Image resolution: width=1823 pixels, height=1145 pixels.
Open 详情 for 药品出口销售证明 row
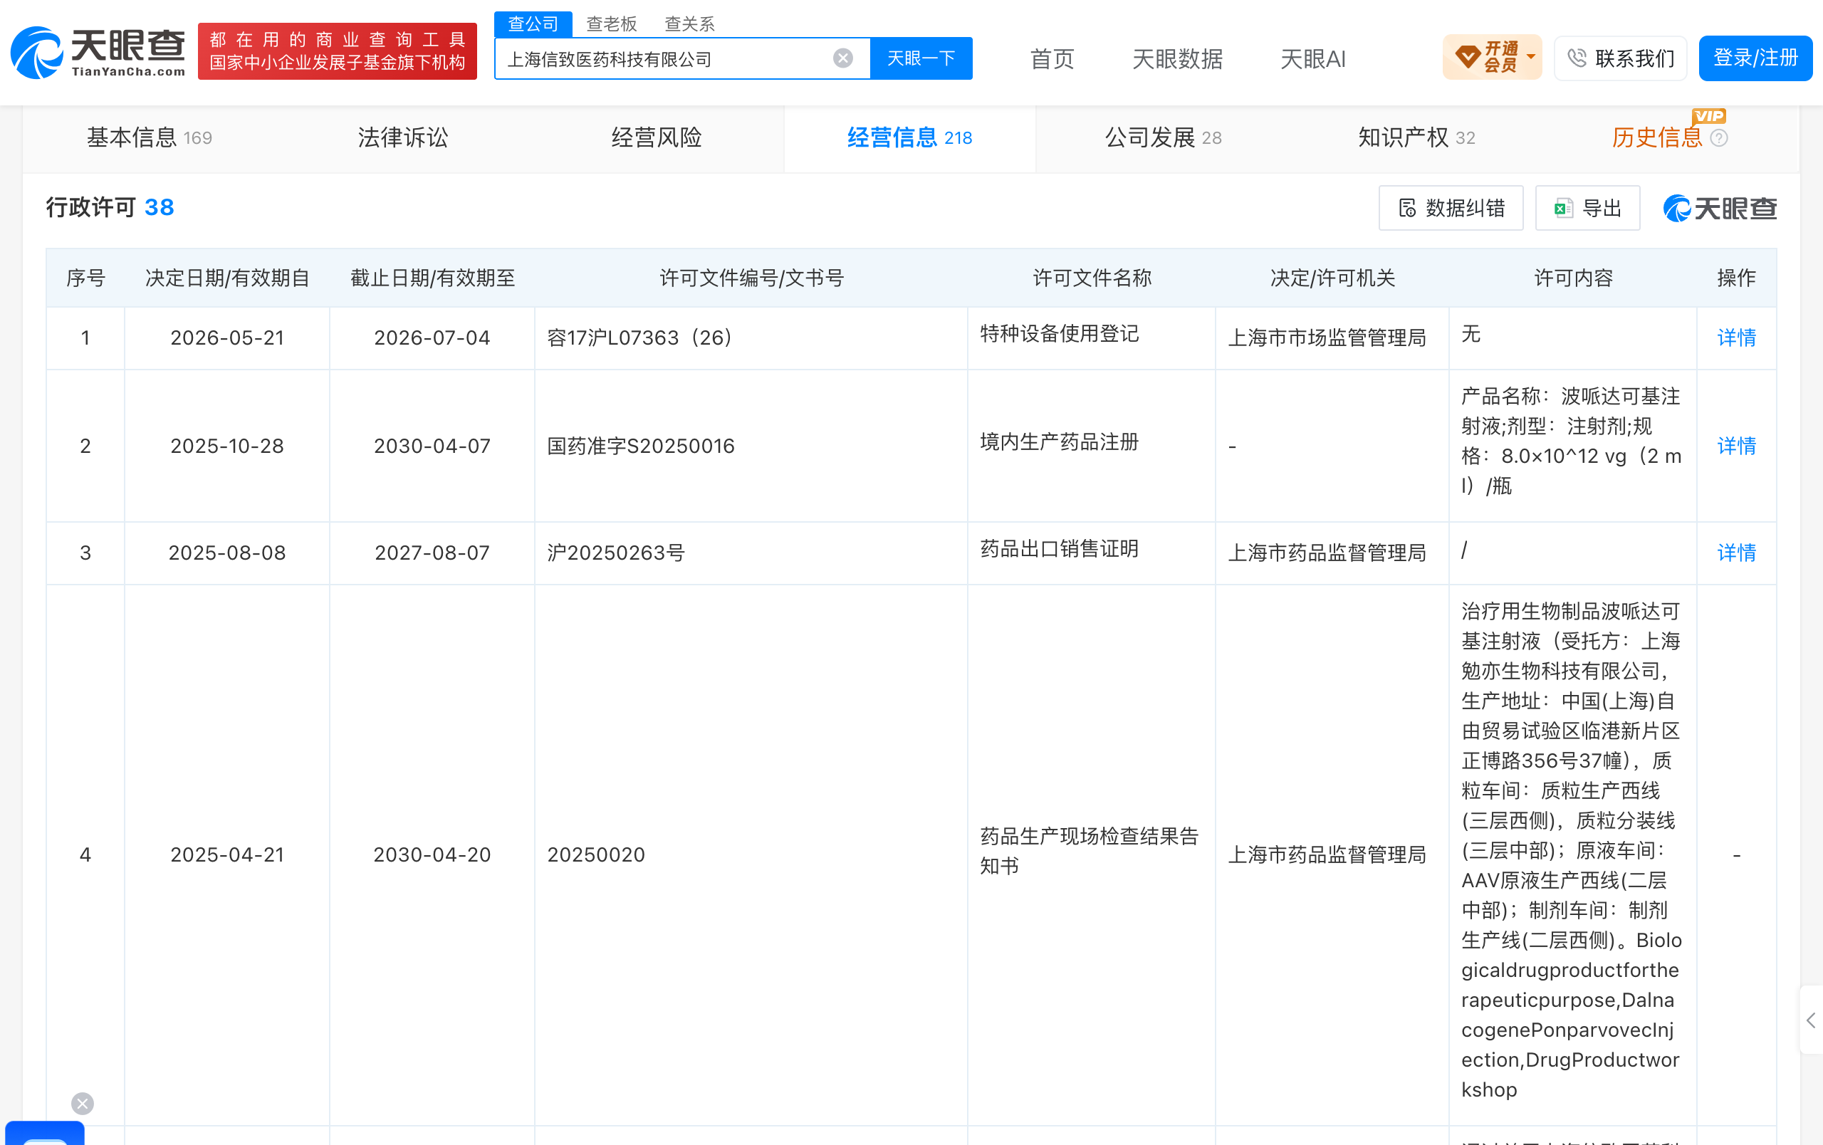click(1736, 553)
